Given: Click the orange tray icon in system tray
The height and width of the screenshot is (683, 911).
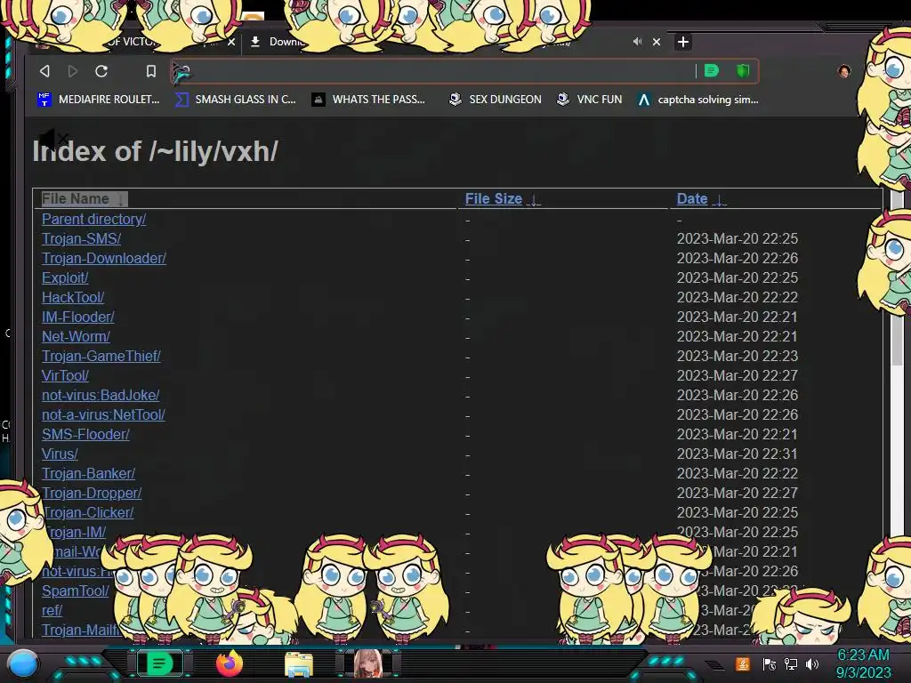Looking at the screenshot, I should 742,664.
